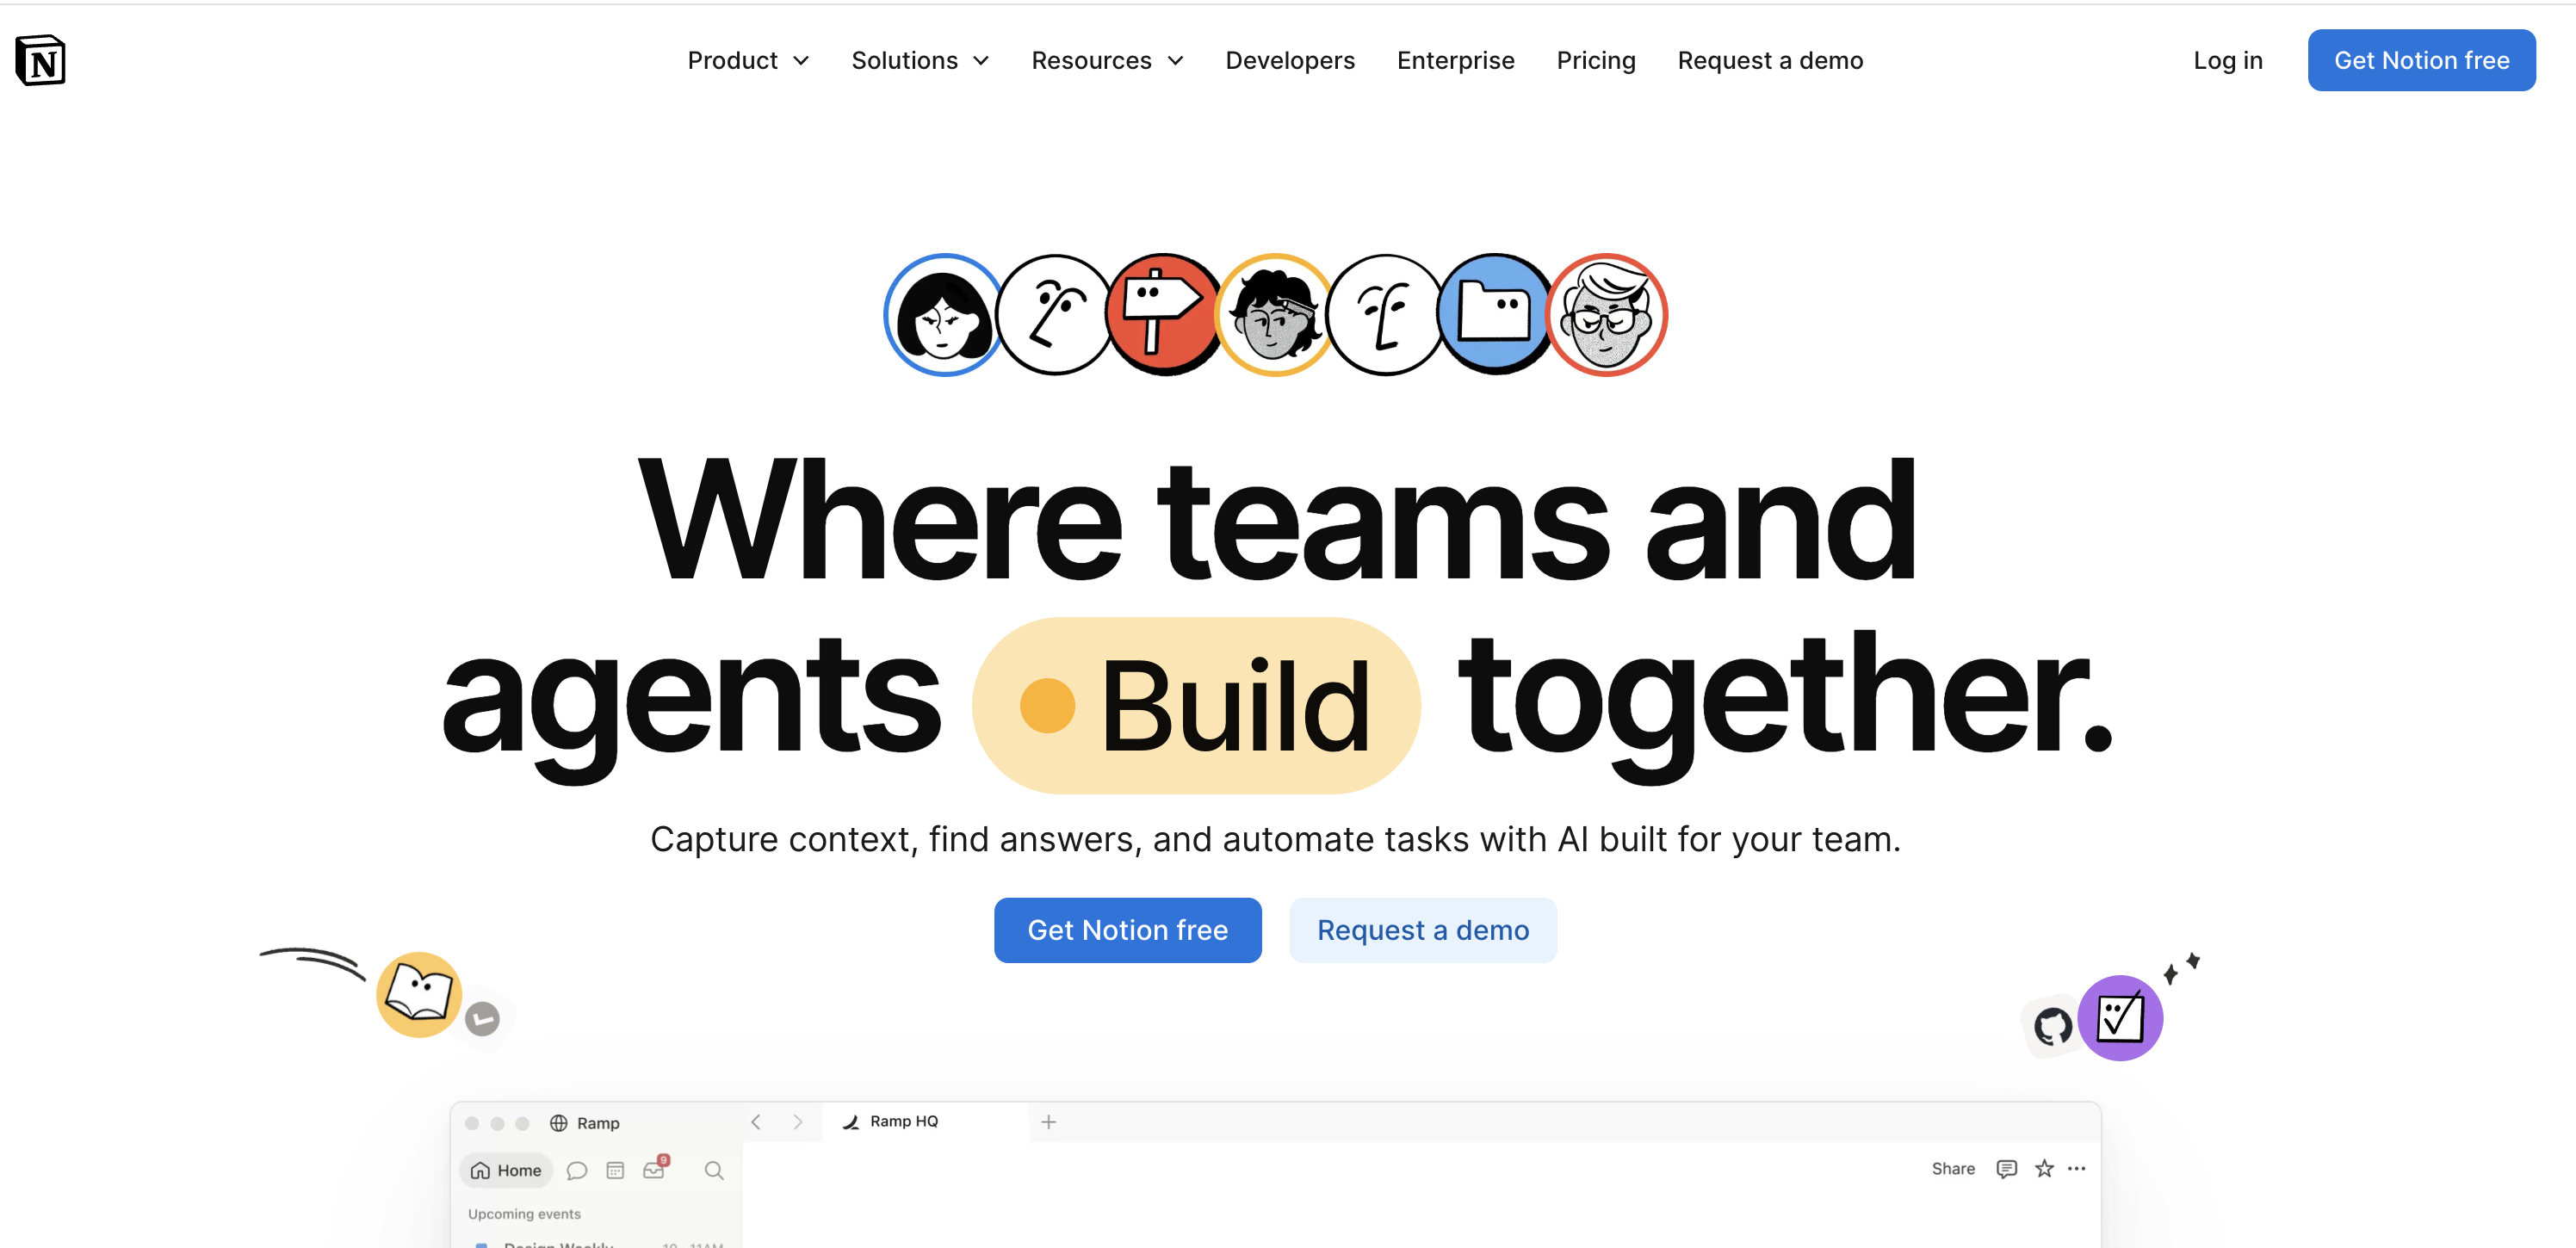
Task: Select the glasses man avatar with red ring
Action: coord(1606,315)
